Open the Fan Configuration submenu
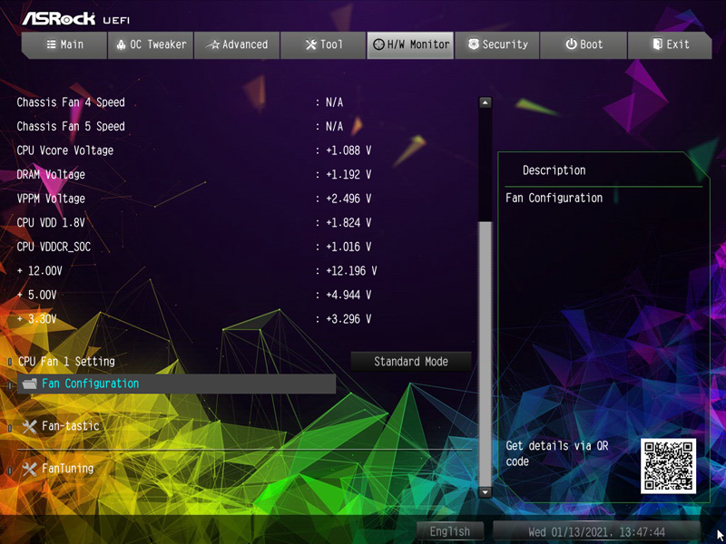 (x=176, y=384)
